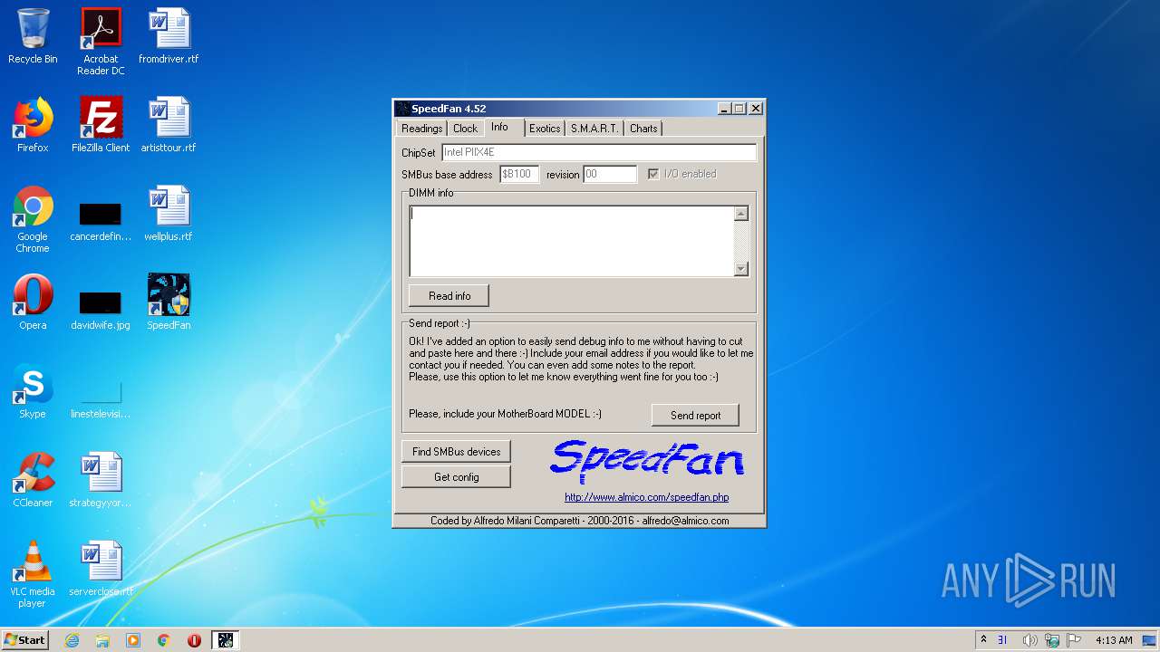
Task: Select the linestelevisi… file icon
Action: click(101, 399)
